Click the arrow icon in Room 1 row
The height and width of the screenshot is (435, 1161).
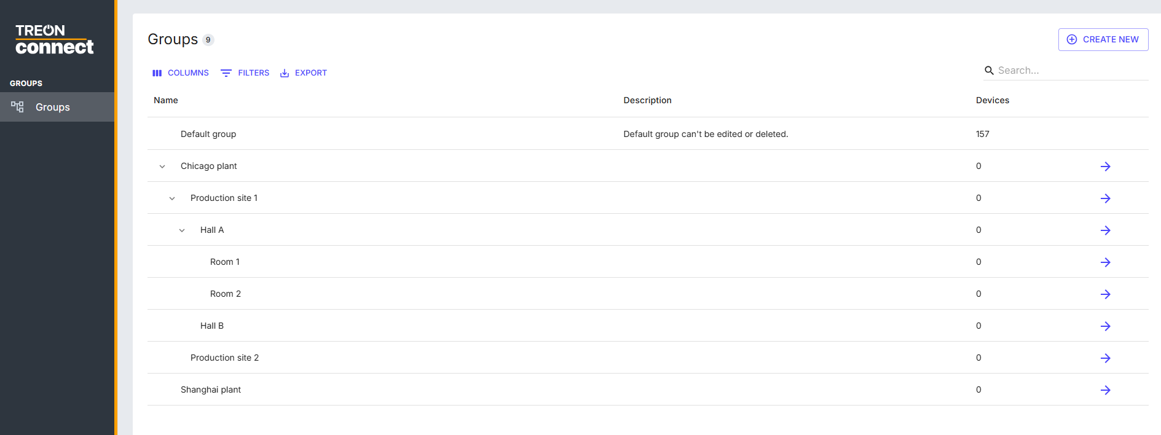tap(1105, 262)
